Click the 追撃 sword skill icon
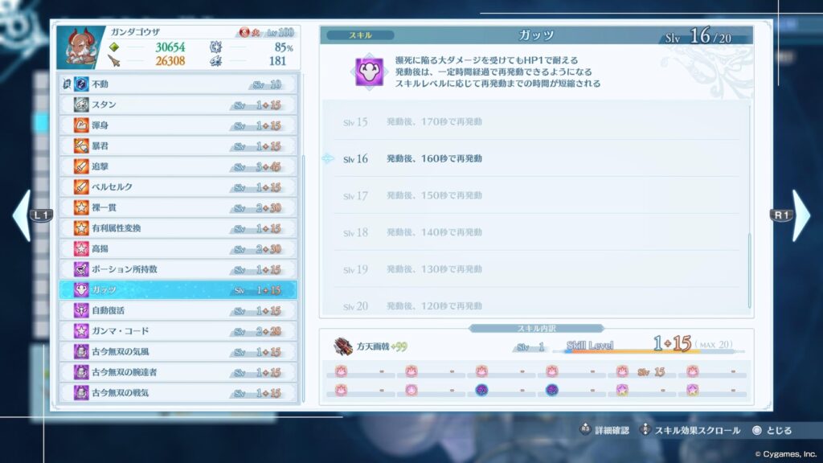Screen dimensions: 823x463 pos(81,166)
